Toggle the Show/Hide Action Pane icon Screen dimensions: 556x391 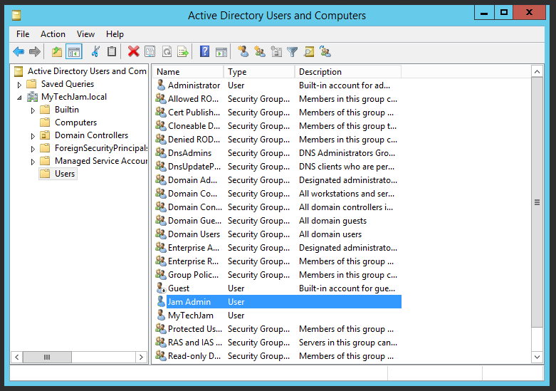(x=221, y=52)
